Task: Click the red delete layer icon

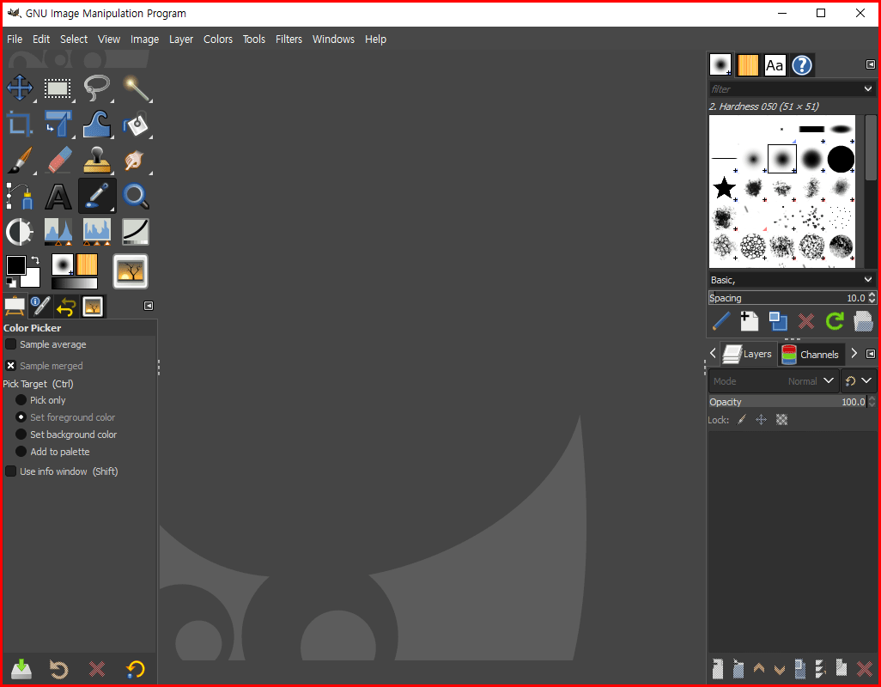Action: pos(865,668)
